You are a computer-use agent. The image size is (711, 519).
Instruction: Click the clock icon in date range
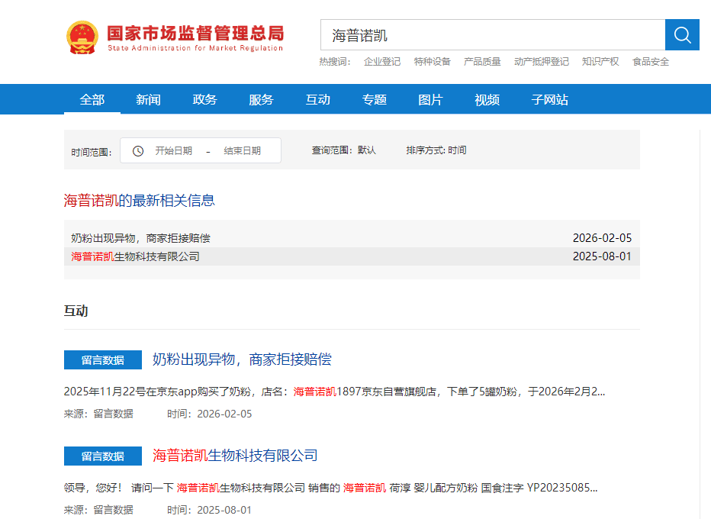[x=138, y=151]
